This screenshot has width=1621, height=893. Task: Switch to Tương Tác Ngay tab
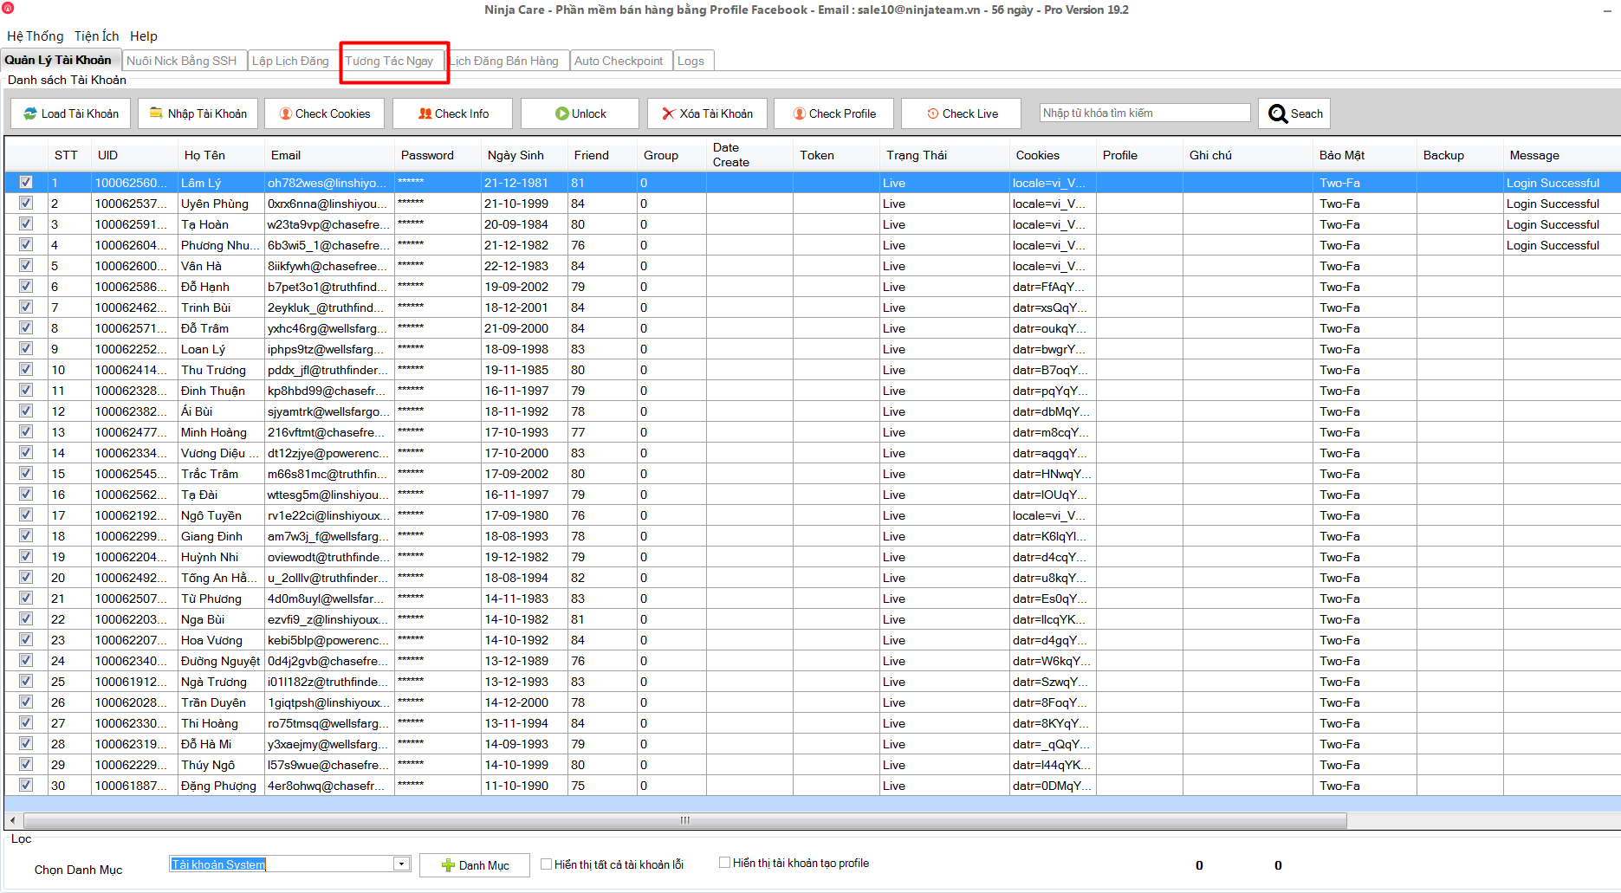click(389, 61)
